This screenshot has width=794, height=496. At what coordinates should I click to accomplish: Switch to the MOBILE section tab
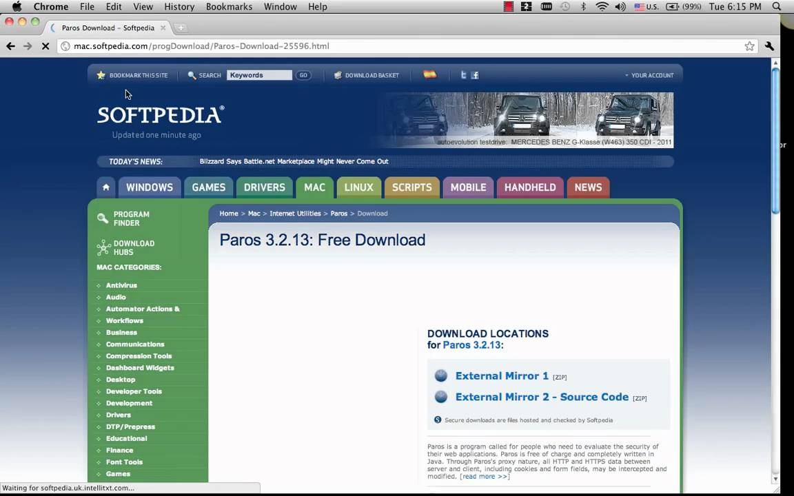click(469, 187)
